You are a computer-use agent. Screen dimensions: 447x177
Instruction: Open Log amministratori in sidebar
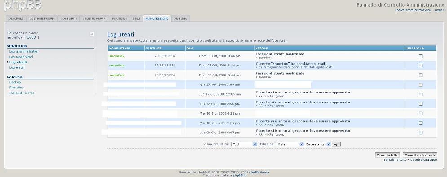click(x=24, y=52)
